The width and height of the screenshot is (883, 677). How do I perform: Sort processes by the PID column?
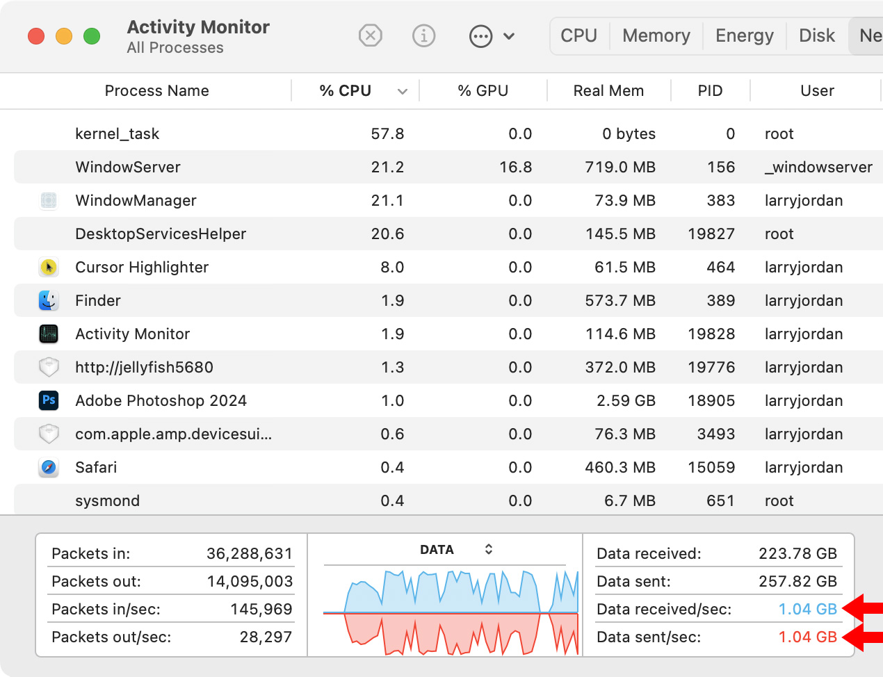(710, 91)
